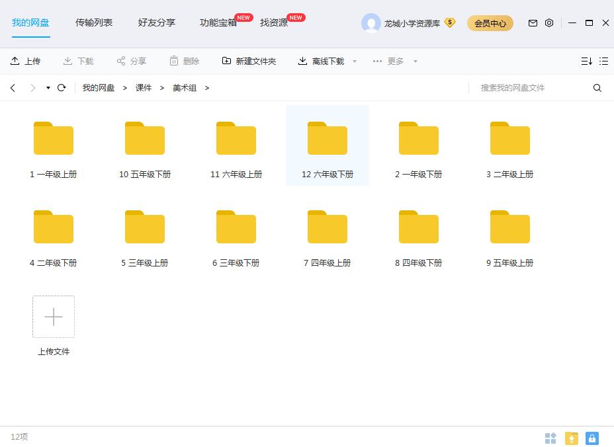Image resolution: width=614 pixels, height=447 pixels.
Task: Click the 下载 download button
Action: [x=78, y=61]
